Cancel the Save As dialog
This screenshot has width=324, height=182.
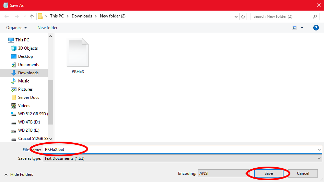(303, 173)
